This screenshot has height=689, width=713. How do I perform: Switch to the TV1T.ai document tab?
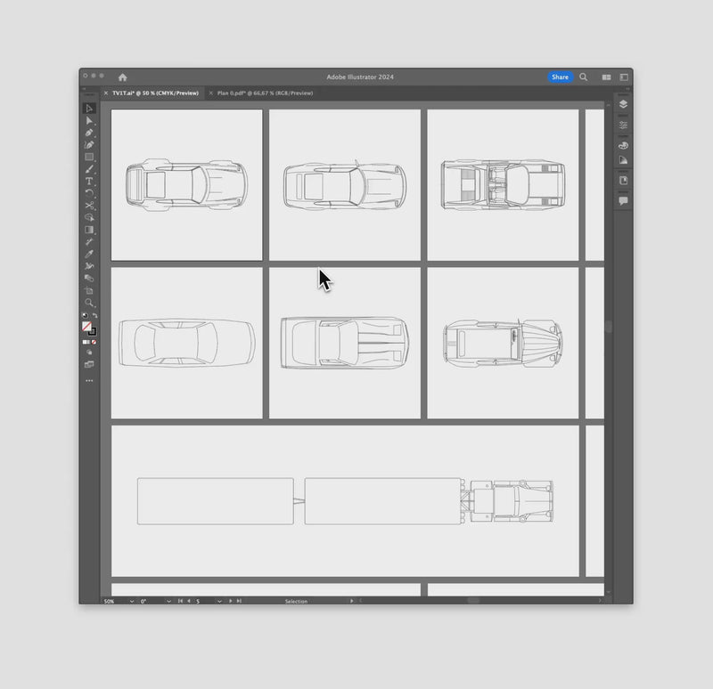155,93
